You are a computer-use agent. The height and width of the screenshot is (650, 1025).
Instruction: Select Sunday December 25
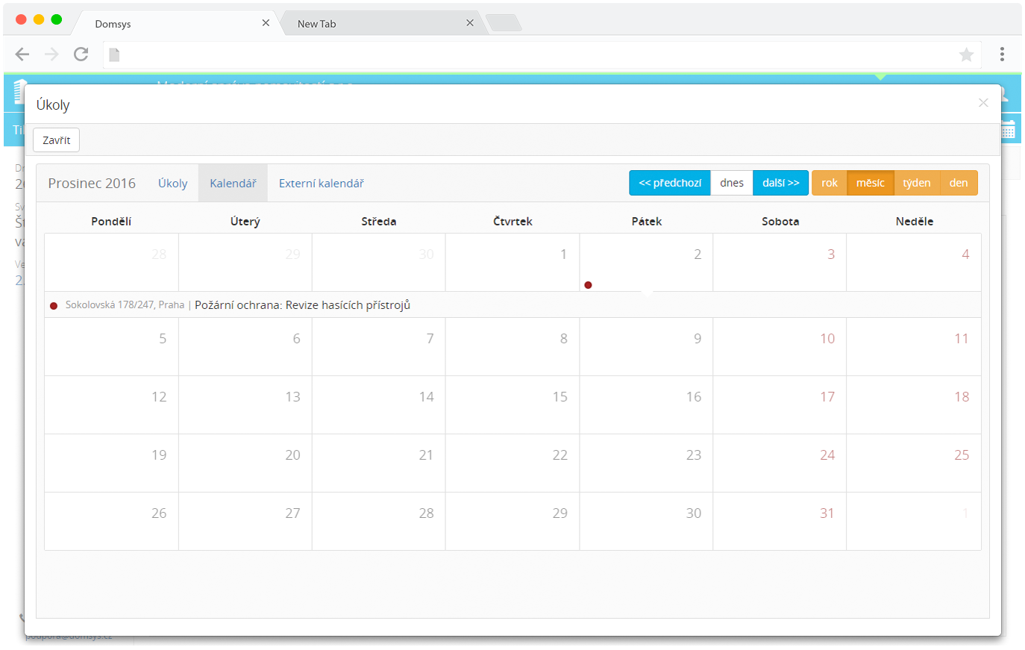(x=914, y=463)
